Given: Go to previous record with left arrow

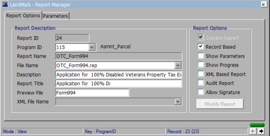Looking at the screenshot, I should (x=253, y=131).
